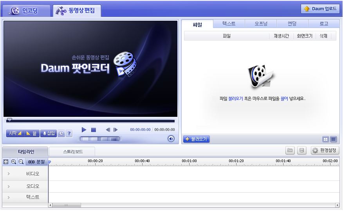Click the timeline scrollbar right arrow
Screen dimensions: 343x211
(337, 205)
